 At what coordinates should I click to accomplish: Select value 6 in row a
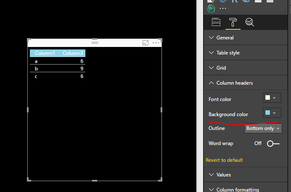click(82, 61)
